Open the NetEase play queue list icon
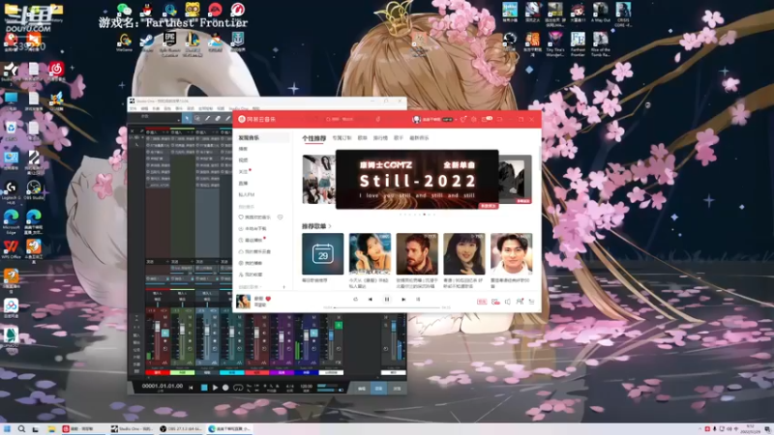 click(531, 302)
